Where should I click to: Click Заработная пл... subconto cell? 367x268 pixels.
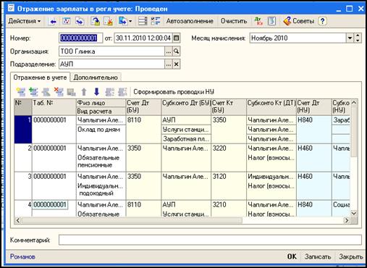coord(186,139)
